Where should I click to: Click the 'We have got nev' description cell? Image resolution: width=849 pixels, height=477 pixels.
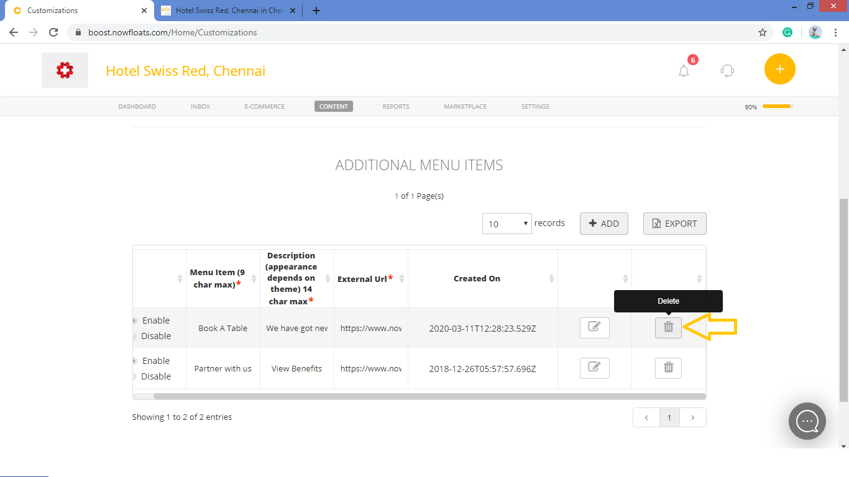[x=297, y=328]
